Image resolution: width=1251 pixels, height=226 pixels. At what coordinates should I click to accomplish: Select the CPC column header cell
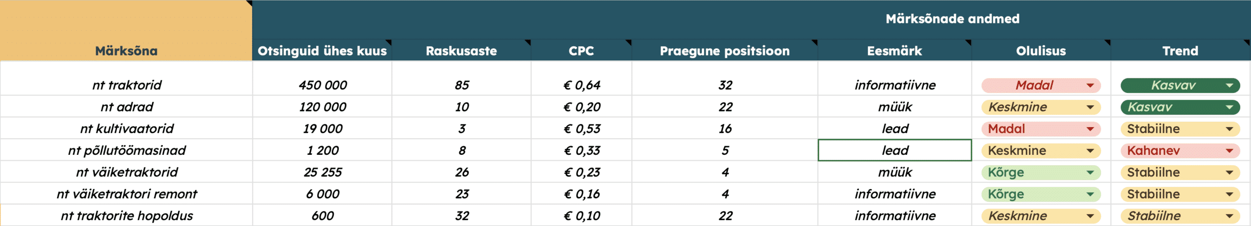pos(581,51)
